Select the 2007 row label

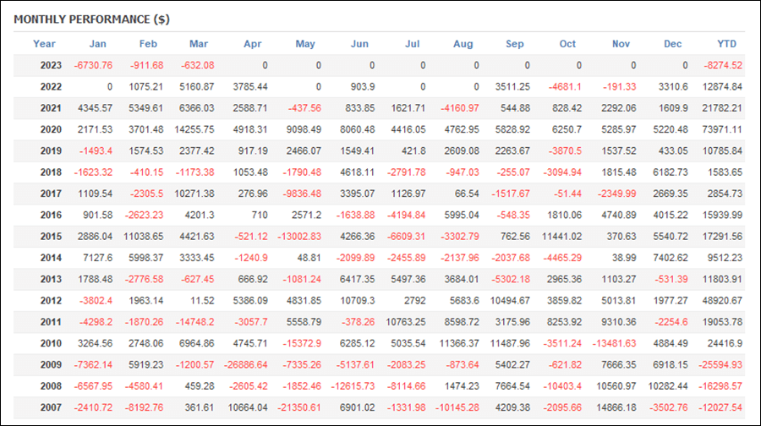pyautogui.click(x=51, y=407)
